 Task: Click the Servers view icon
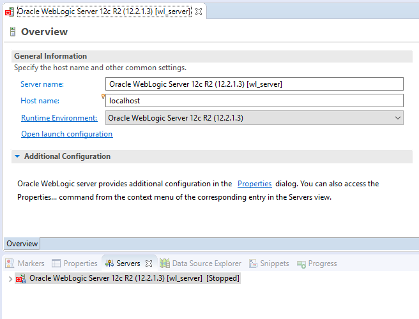(109, 263)
